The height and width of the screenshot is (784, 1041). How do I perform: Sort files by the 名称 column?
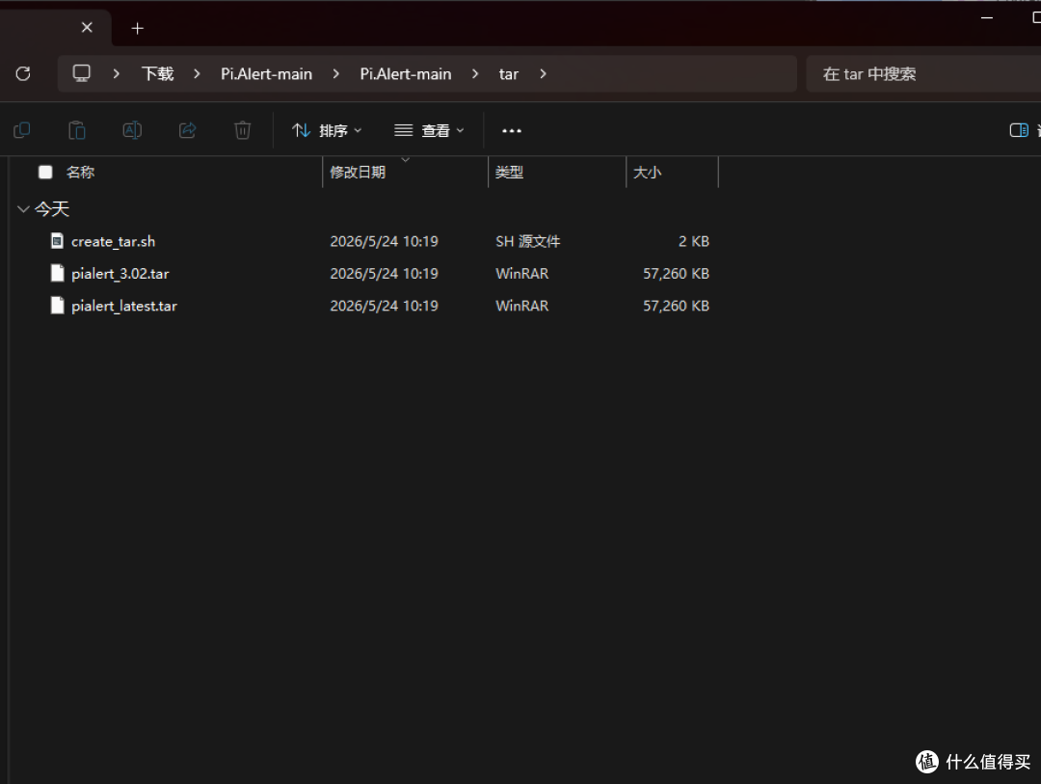pyautogui.click(x=80, y=172)
